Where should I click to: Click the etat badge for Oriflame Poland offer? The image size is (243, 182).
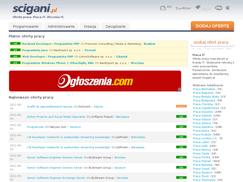click(181, 117)
